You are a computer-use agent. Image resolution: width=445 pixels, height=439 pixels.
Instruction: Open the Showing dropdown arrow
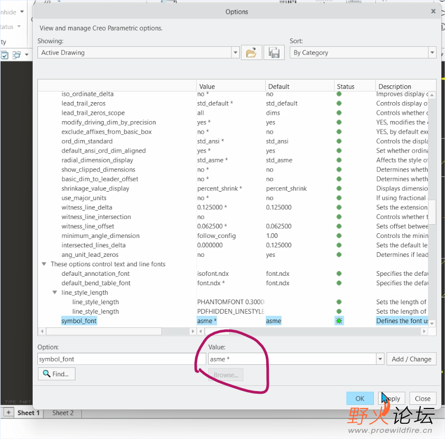[x=235, y=53]
